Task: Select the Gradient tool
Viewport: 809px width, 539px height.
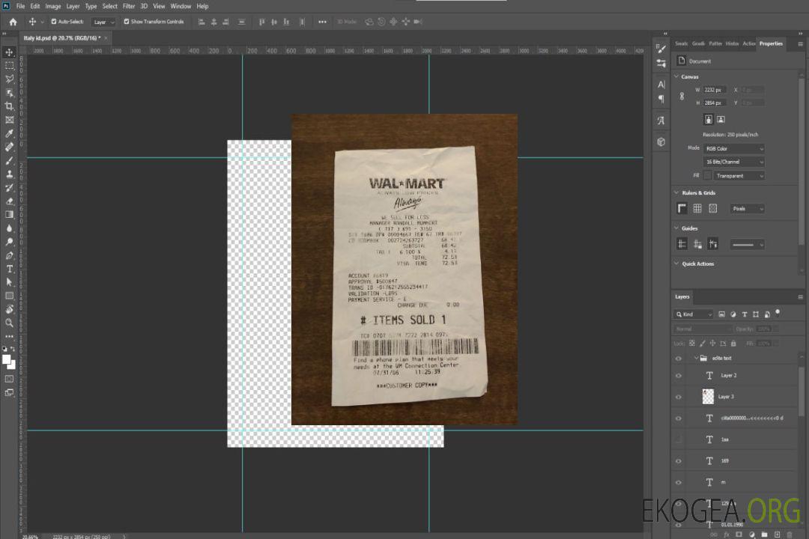Action: click(x=9, y=215)
